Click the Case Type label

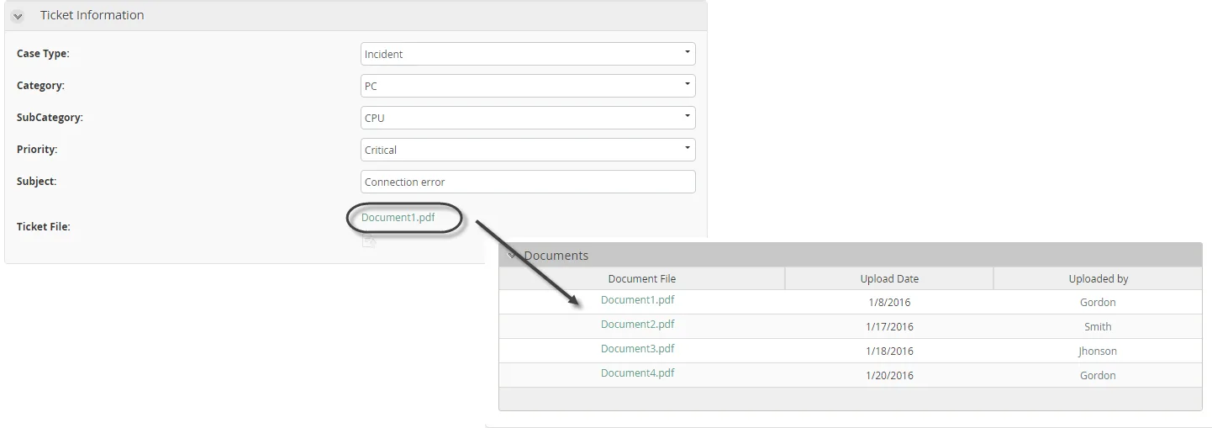tap(43, 54)
